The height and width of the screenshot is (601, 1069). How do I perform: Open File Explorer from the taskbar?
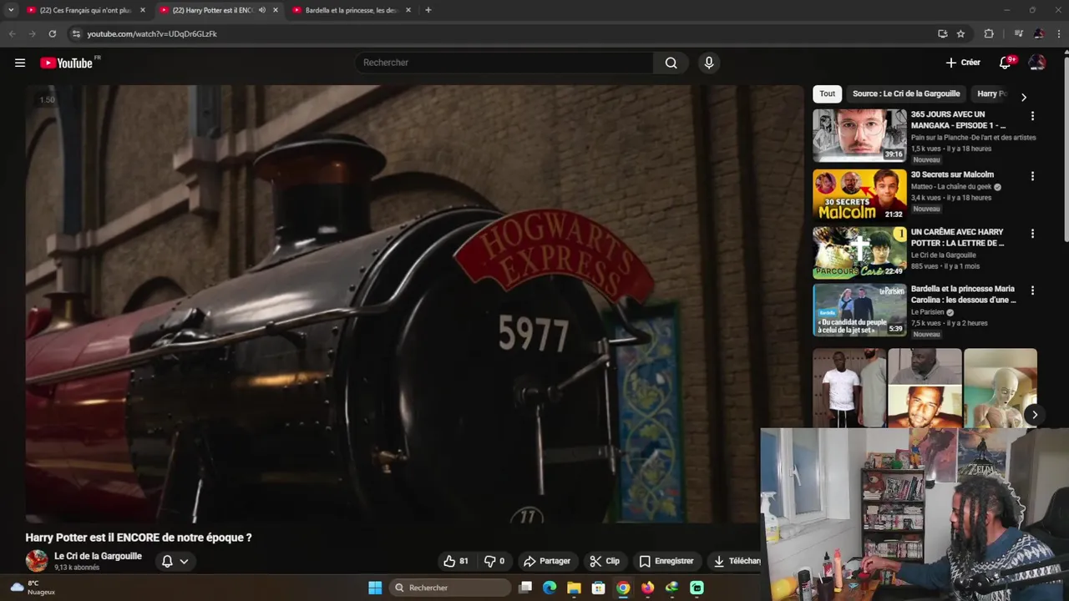tap(574, 588)
